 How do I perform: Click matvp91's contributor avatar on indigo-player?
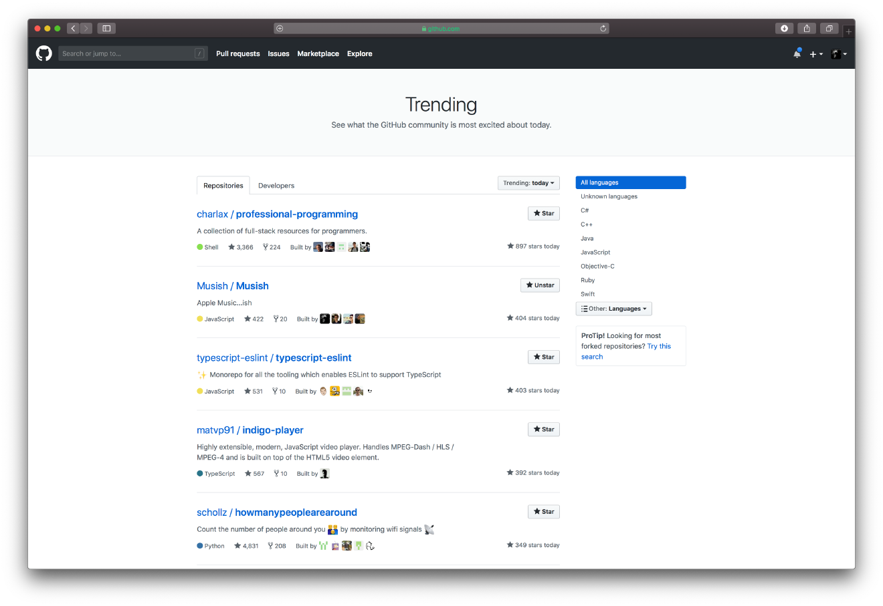pyautogui.click(x=324, y=473)
